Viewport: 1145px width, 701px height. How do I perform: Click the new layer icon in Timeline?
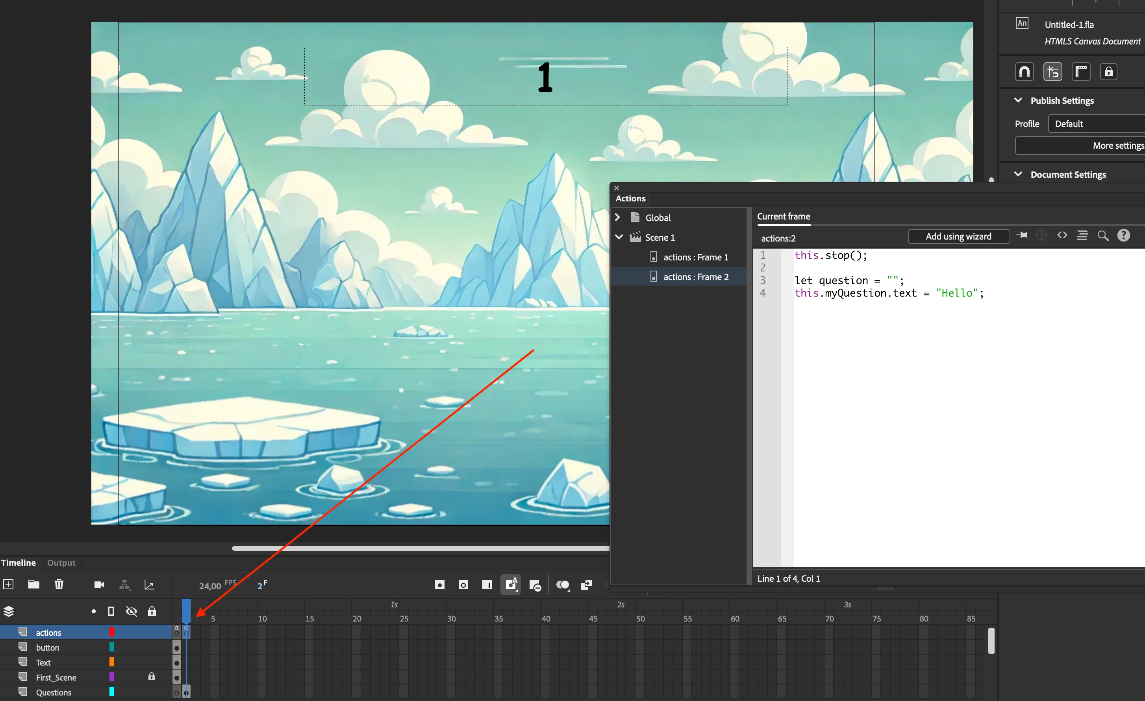pyautogui.click(x=8, y=584)
